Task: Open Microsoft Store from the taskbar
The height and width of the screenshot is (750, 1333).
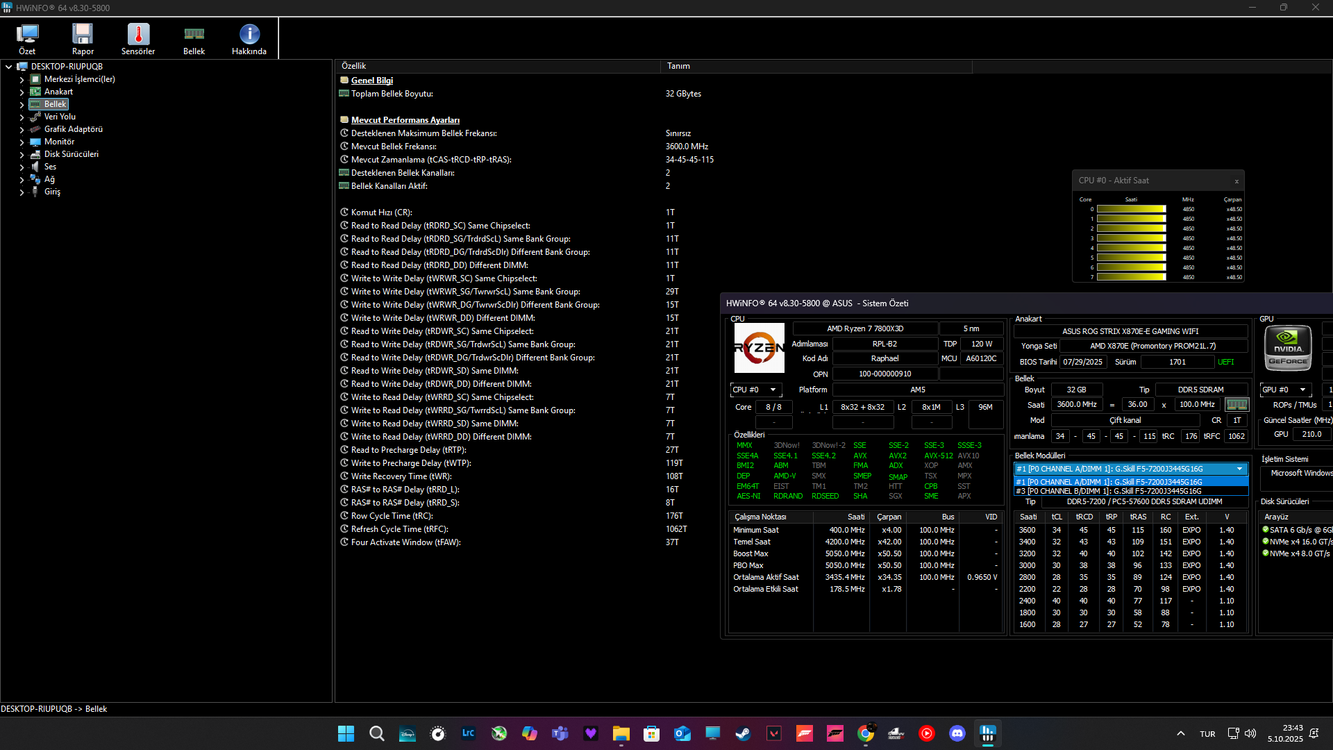Action: tap(651, 733)
